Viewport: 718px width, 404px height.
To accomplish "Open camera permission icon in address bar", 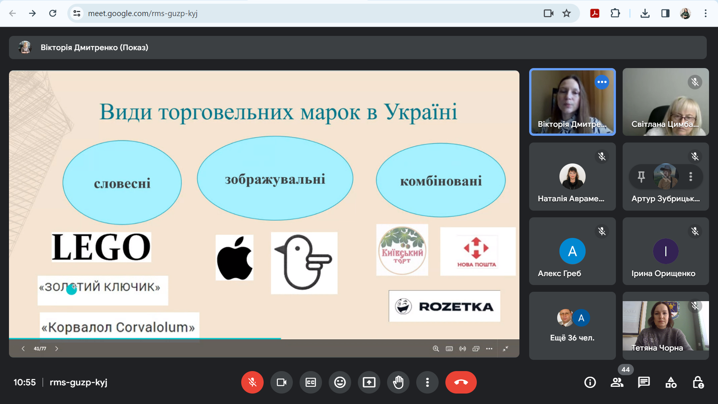I will 548,13.
